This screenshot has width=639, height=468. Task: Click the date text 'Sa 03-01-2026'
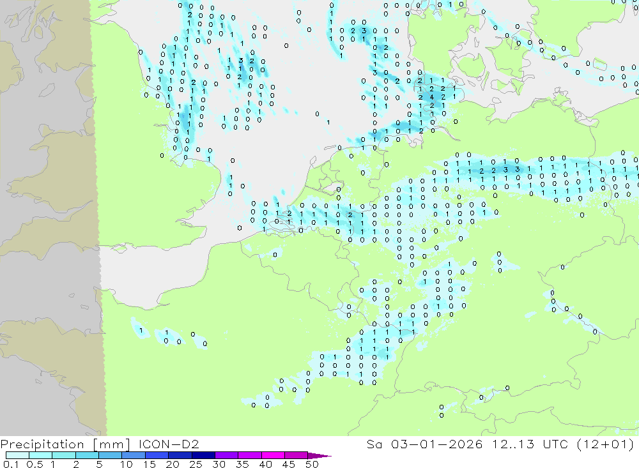click(424, 444)
